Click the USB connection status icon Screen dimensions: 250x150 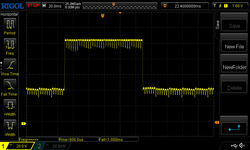(234, 146)
